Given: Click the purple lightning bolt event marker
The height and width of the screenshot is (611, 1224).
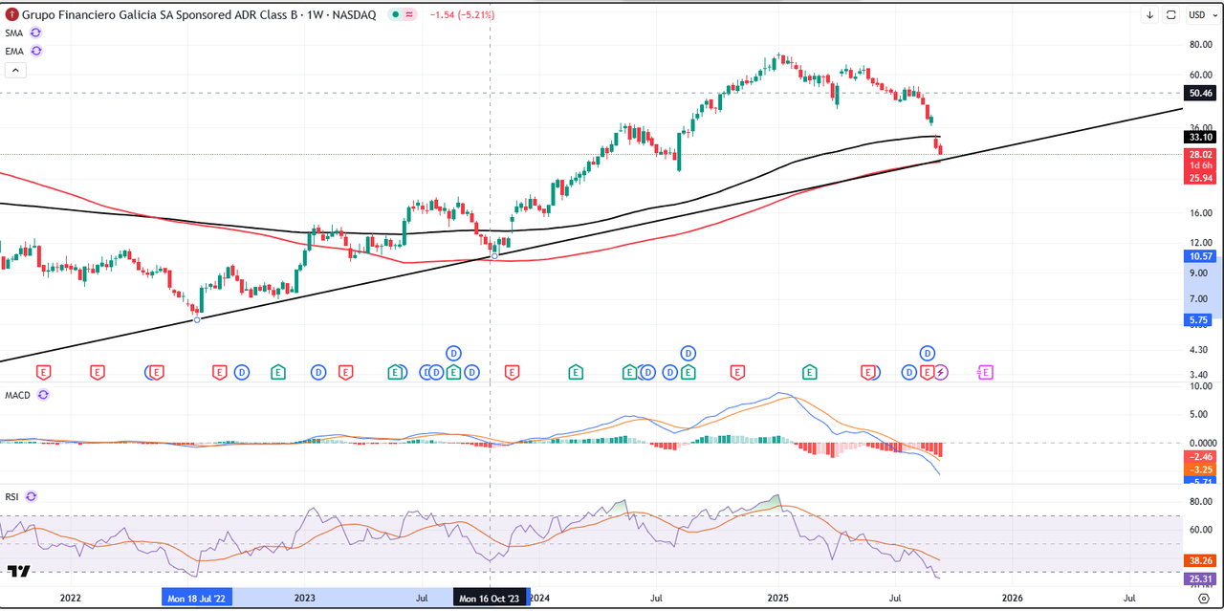Looking at the screenshot, I should tap(941, 372).
